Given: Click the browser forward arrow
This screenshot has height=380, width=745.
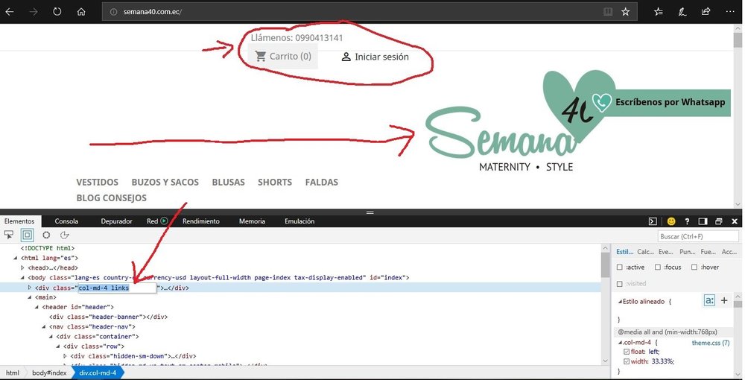Looking at the screenshot, I should [34, 12].
